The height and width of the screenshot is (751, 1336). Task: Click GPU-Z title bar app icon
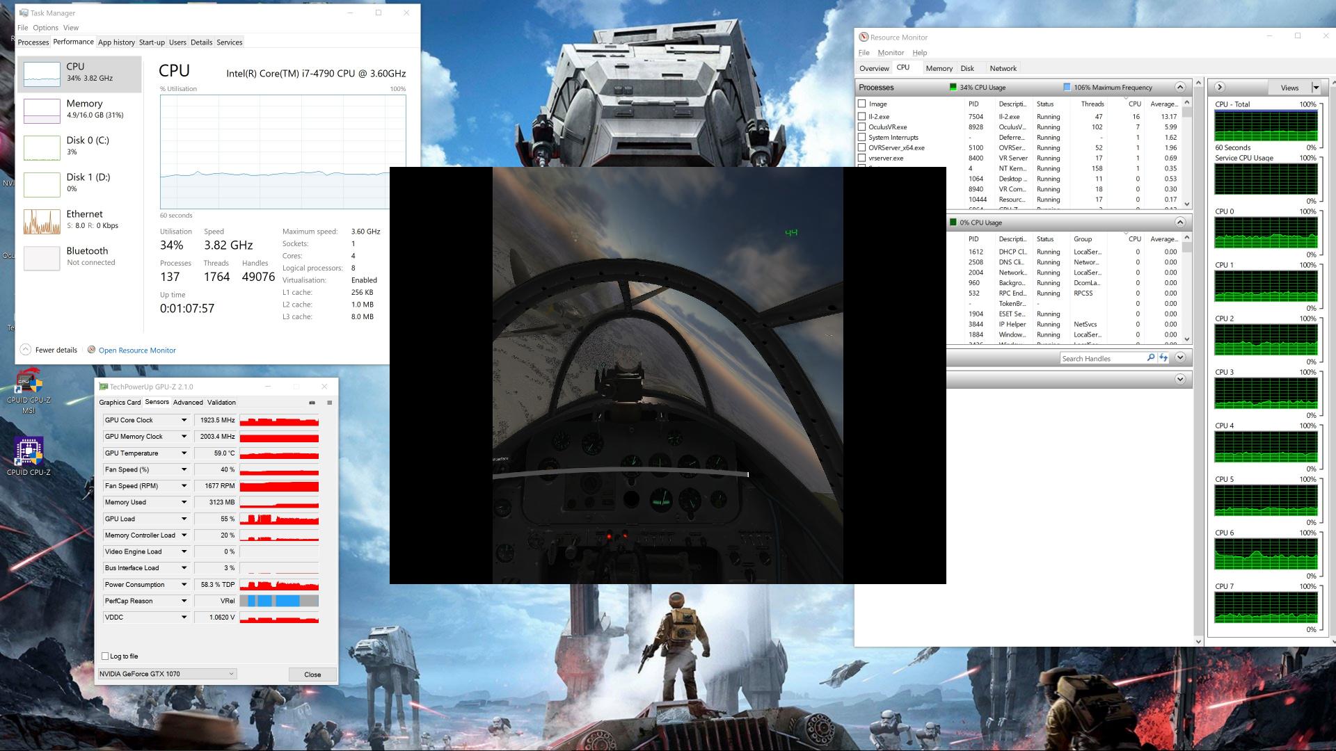point(104,387)
